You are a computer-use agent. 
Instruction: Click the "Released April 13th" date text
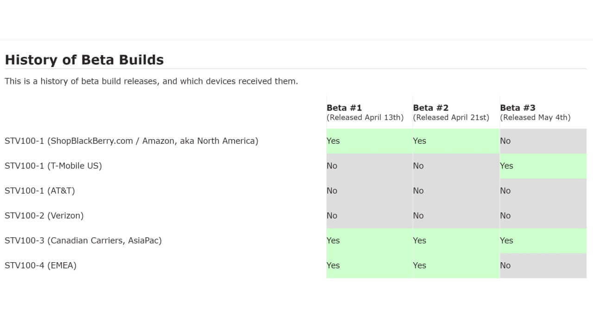pyautogui.click(x=365, y=117)
